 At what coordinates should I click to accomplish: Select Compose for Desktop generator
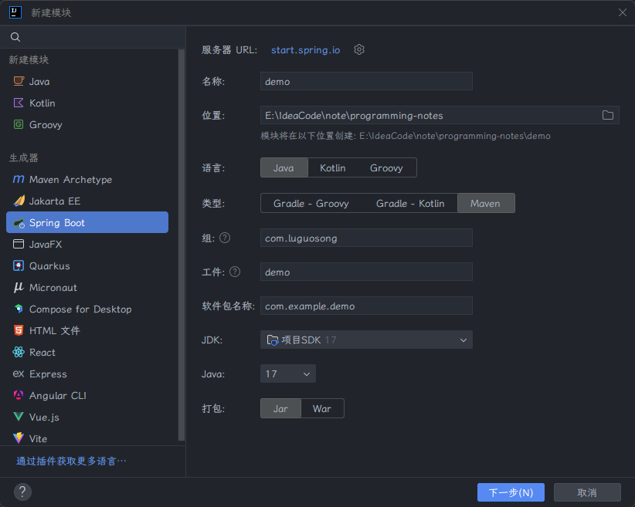click(87, 309)
